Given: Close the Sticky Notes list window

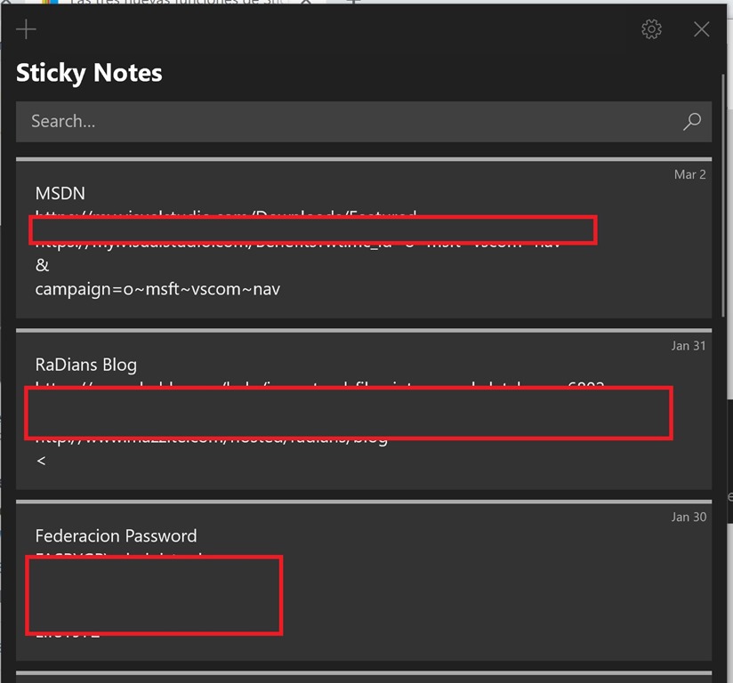Looking at the screenshot, I should 702,29.
